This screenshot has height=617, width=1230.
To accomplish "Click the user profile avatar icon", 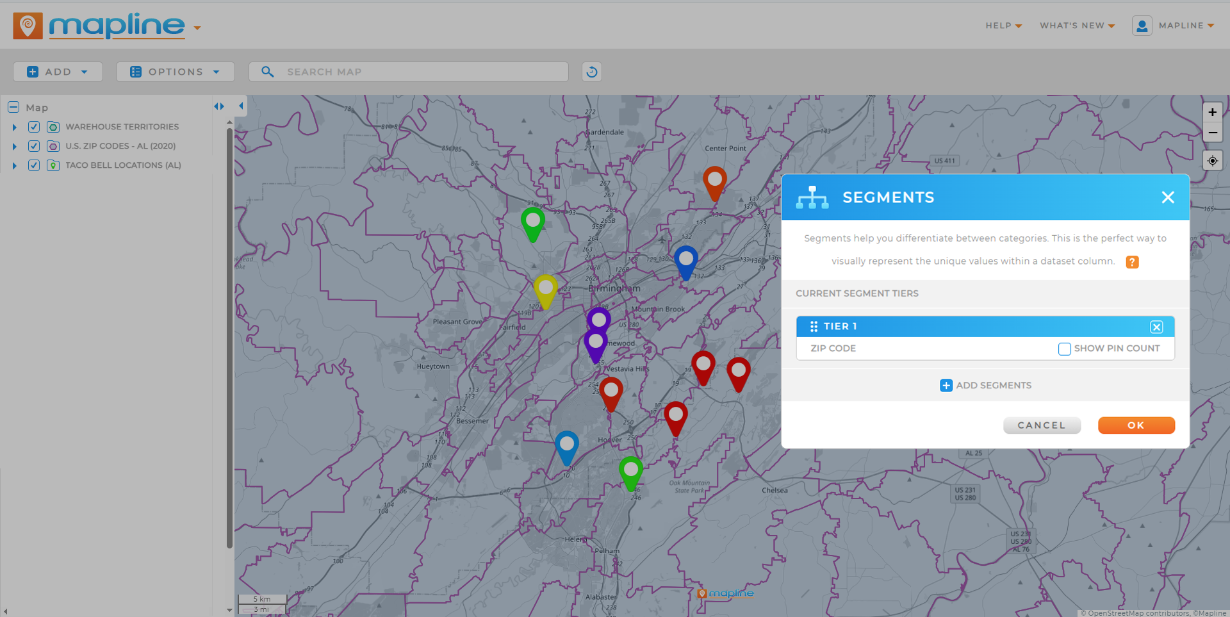I will click(1142, 26).
